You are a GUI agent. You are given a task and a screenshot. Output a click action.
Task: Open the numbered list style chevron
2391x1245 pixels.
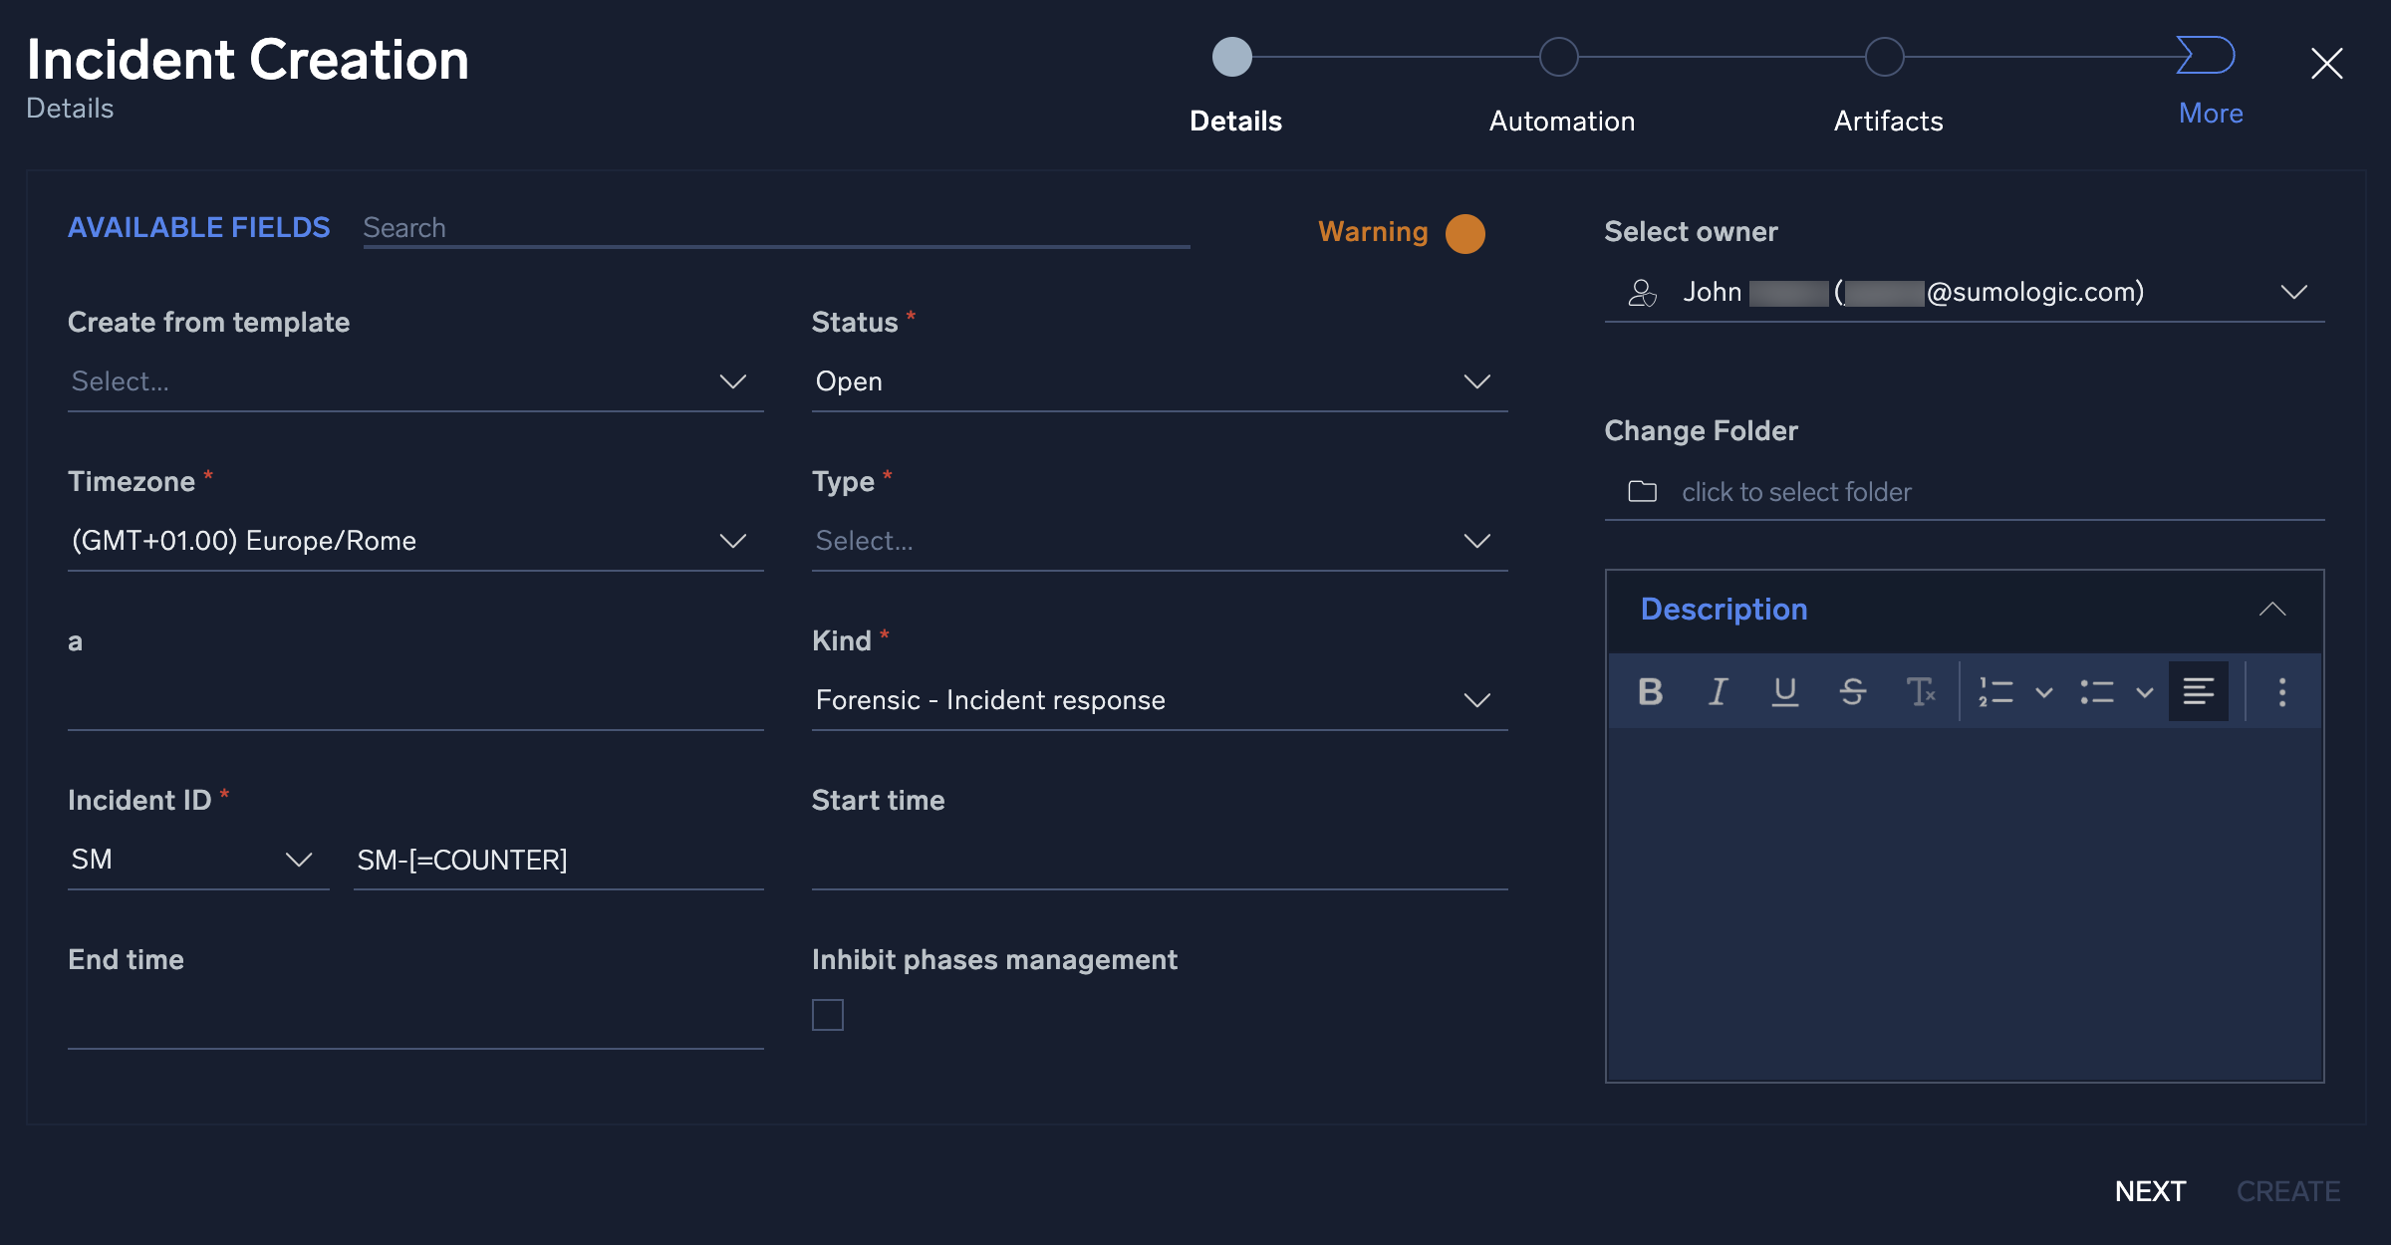click(x=2044, y=691)
